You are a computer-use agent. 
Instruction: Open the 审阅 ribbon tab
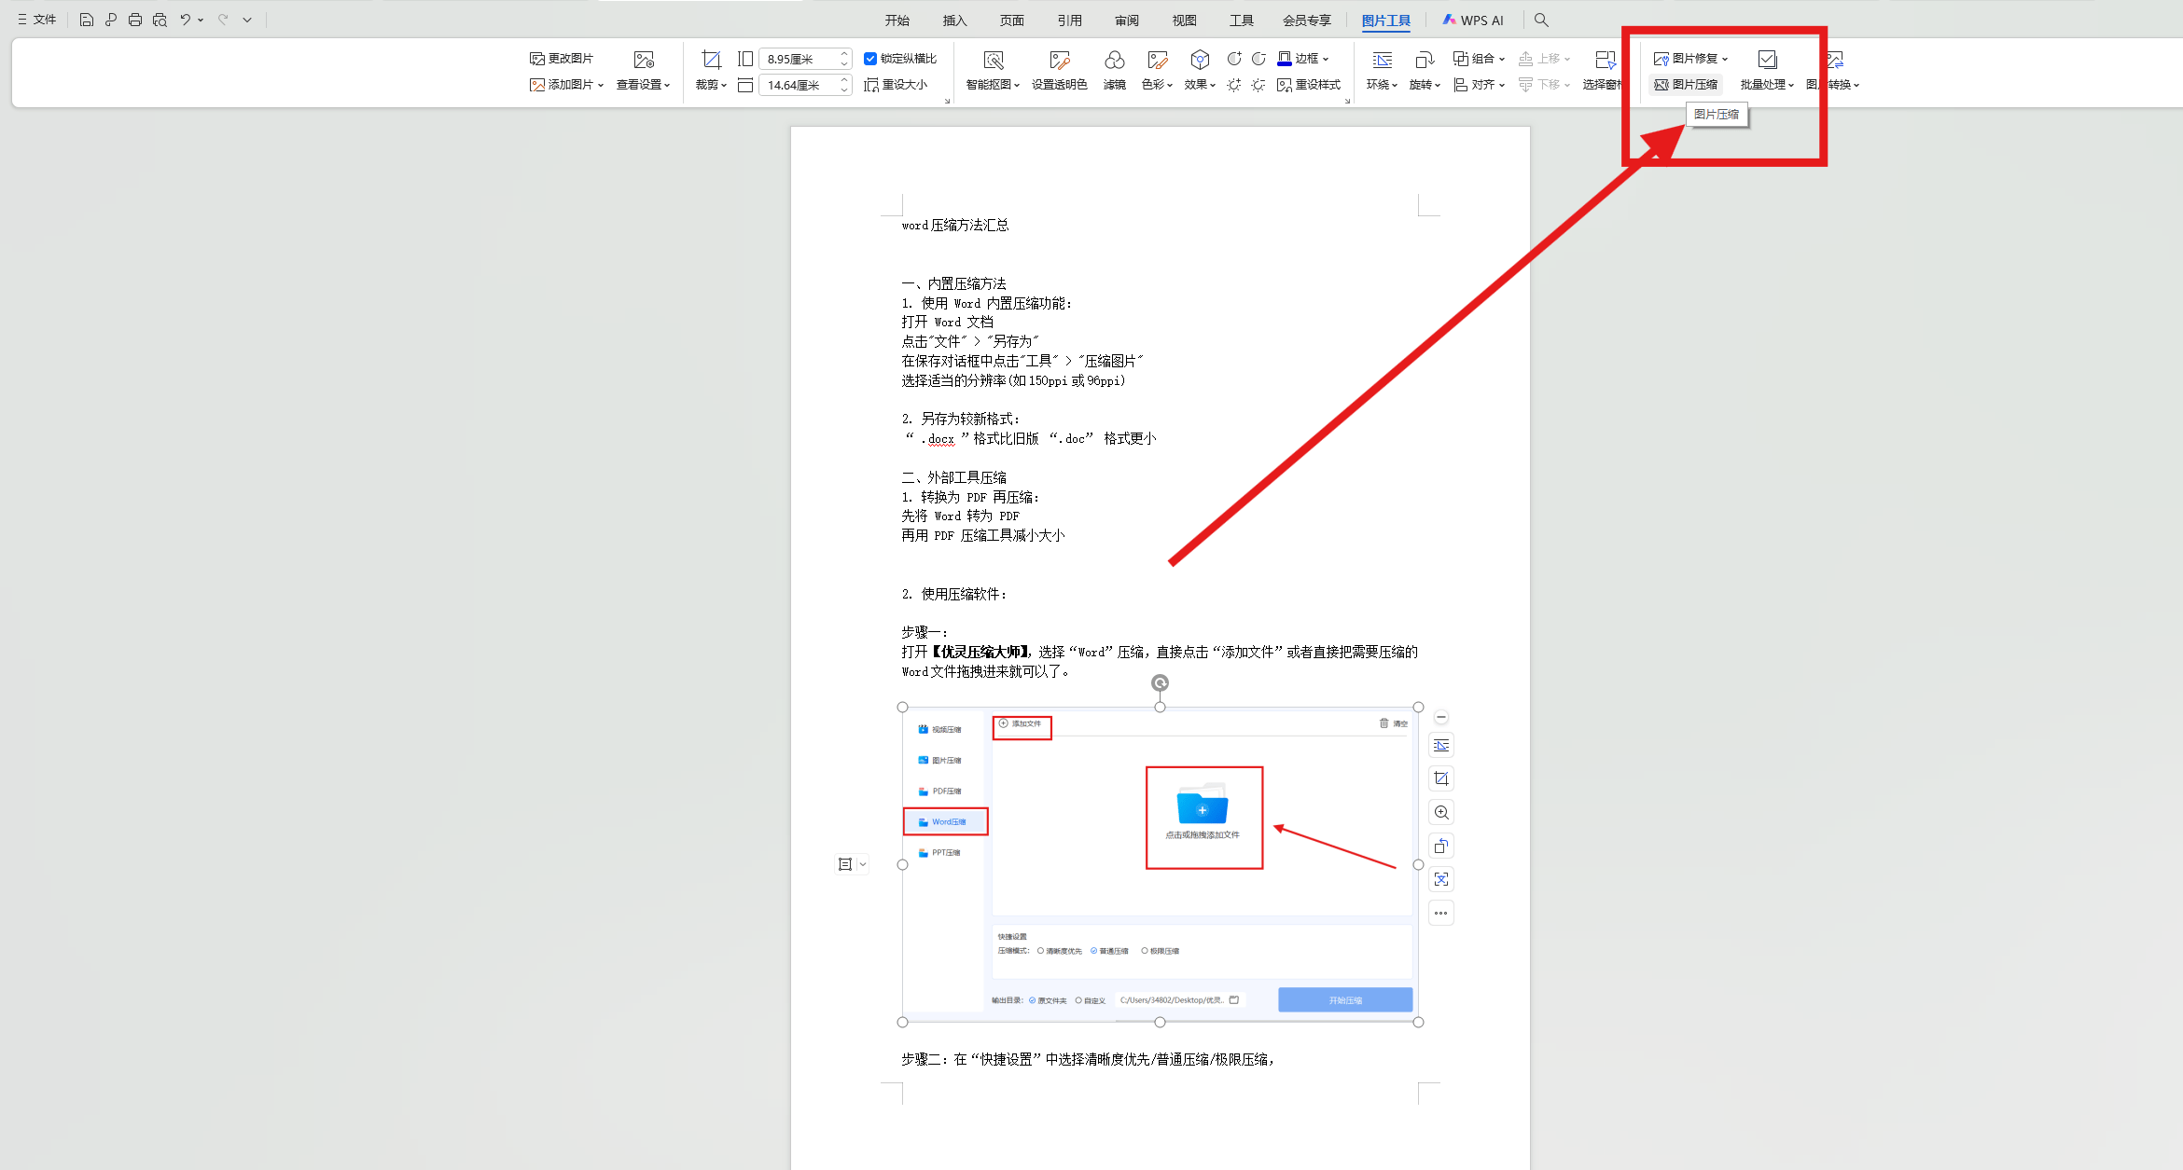(1126, 19)
